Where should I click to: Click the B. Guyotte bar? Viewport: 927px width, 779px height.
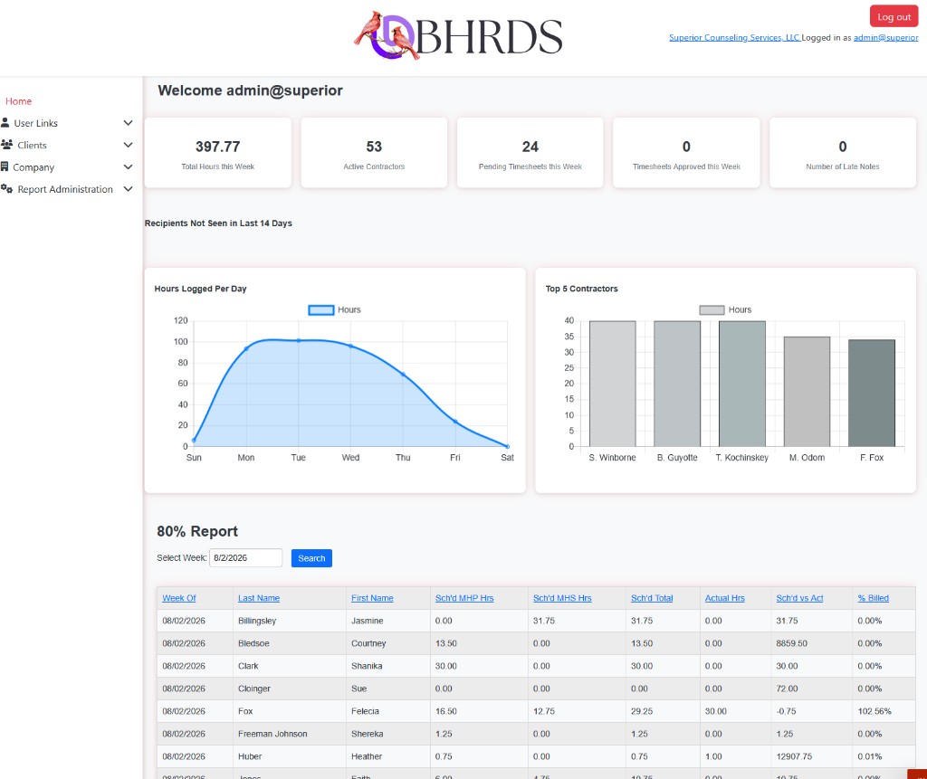click(x=677, y=384)
